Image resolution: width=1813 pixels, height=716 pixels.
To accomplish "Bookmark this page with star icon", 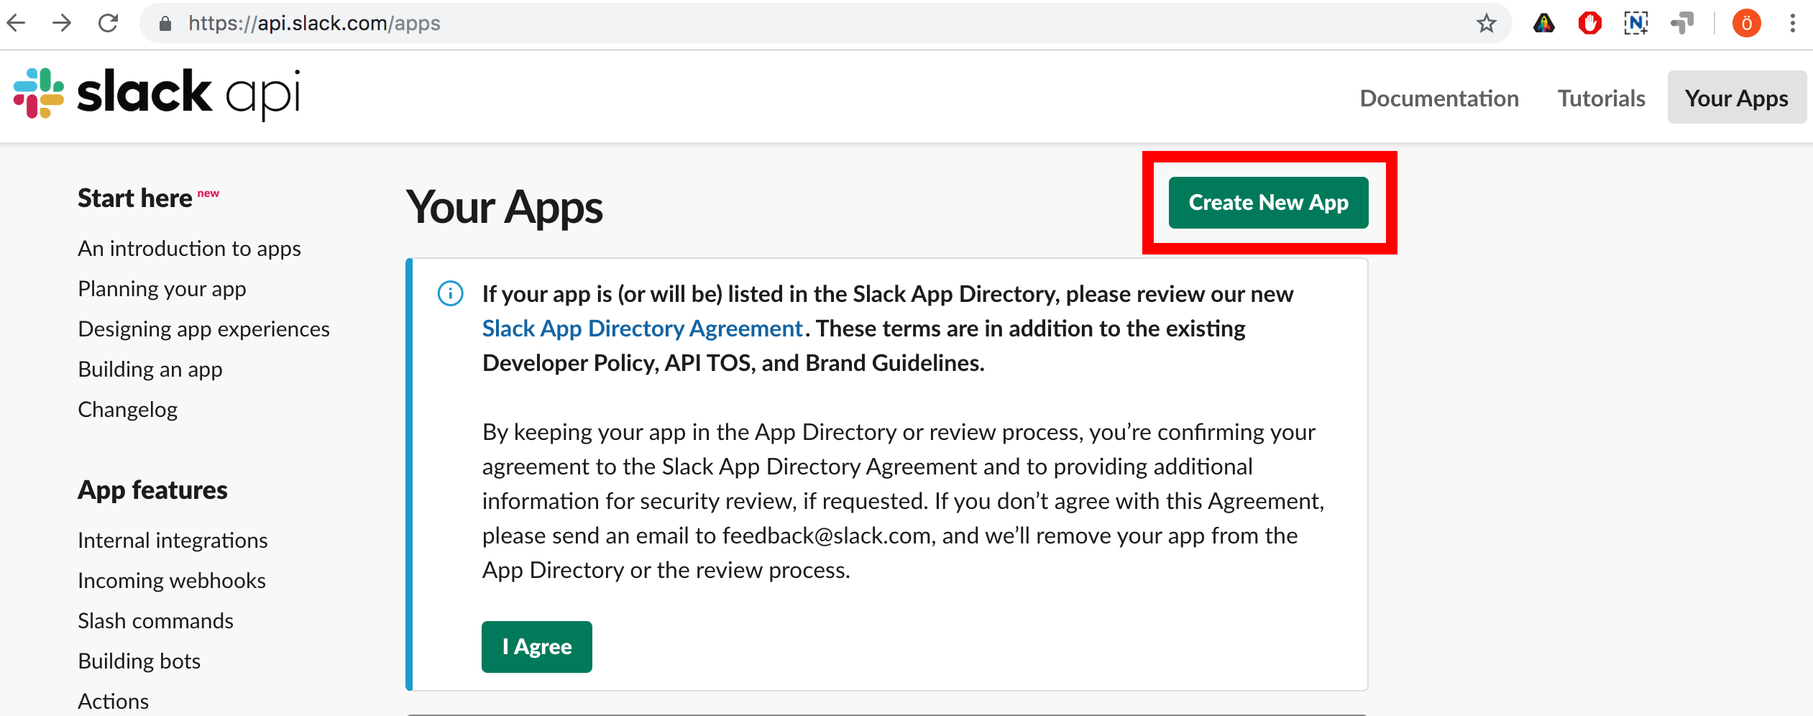I will click(x=1487, y=24).
